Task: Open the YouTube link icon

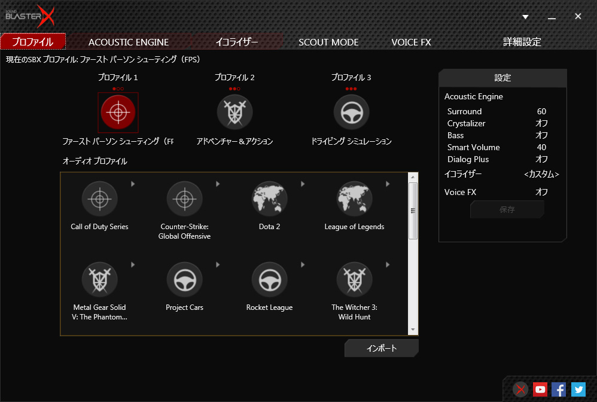Action: pyautogui.click(x=540, y=389)
